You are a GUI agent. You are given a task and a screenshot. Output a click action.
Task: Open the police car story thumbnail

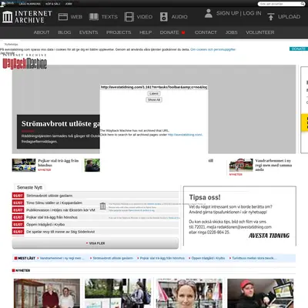click(24, 165)
